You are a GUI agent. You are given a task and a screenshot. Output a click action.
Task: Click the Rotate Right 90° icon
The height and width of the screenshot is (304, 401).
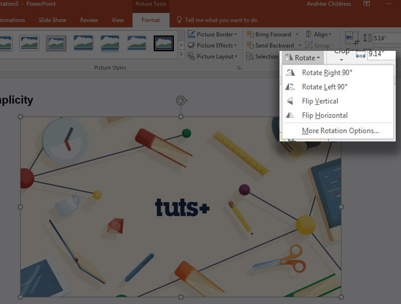tap(290, 73)
